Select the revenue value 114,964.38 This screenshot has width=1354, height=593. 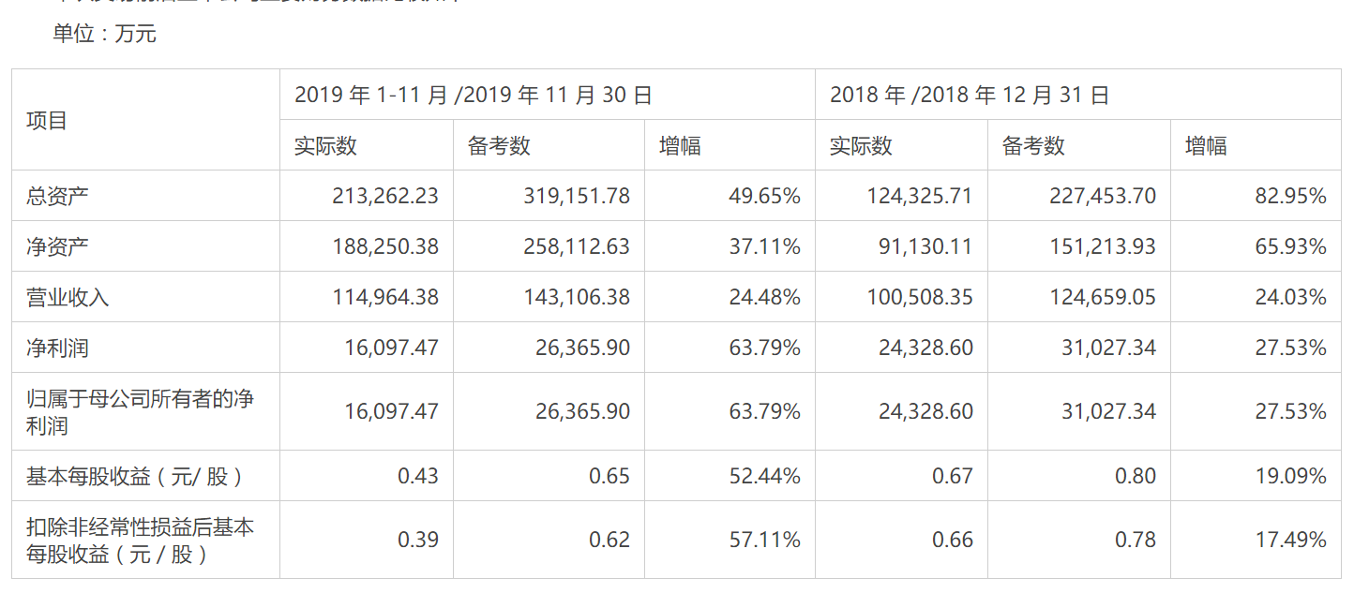pos(385,297)
